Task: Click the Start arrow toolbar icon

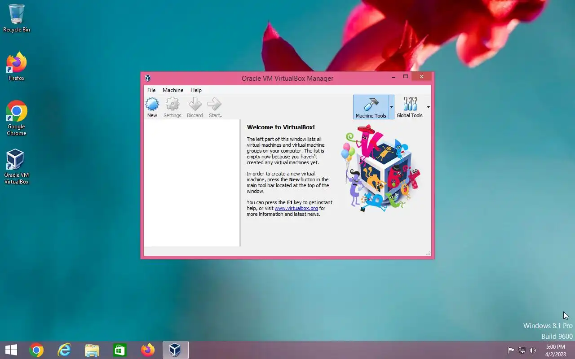Action: point(215,108)
